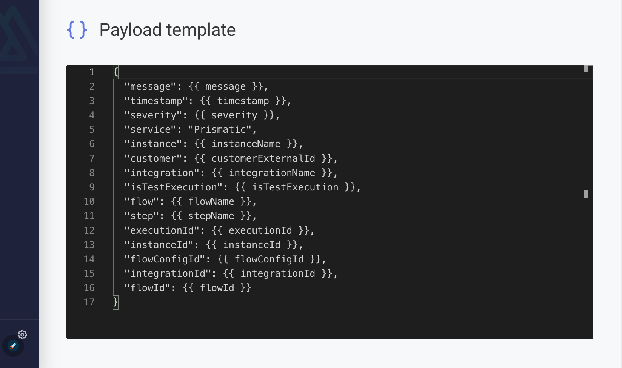This screenshot has width=622, height=368.
Task: Click the lower editor scrollbar marker
Action: (x=587, y=193)
